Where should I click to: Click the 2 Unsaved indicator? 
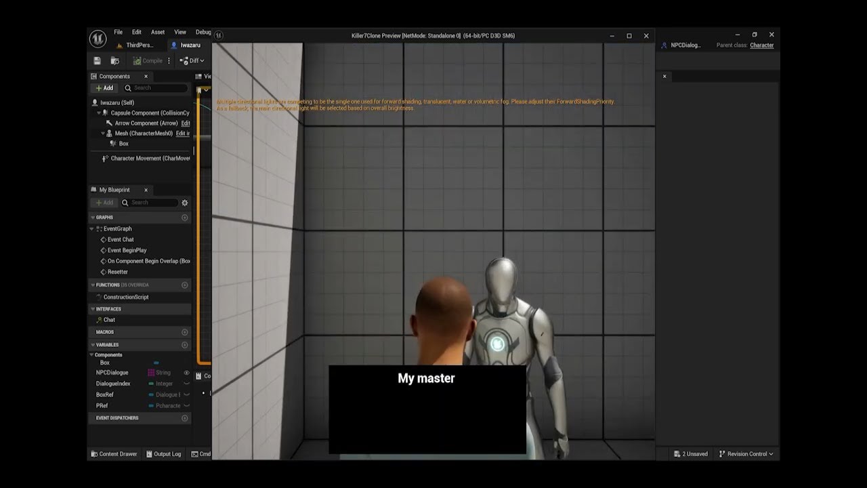[x=691, y=454]
